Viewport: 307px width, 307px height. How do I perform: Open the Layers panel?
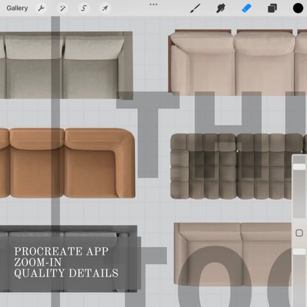272,8
